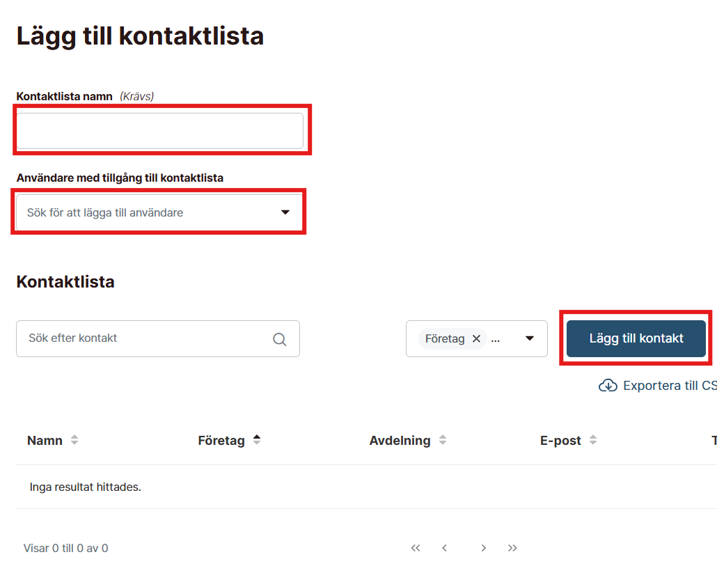717x566 pixels.
Task: Sort by Företag column arrows
Action: (x=257, y=440)
